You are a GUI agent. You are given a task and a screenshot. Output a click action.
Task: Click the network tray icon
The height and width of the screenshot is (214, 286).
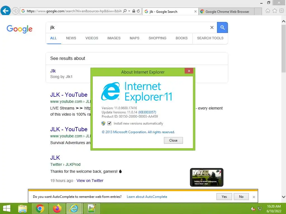tap(260, 209)
